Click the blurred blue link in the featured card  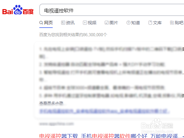105,111
